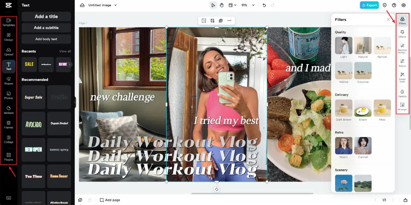This screenshot has width=411, height=205.
Task: Click Add body text
Action: tap(46, 39)
